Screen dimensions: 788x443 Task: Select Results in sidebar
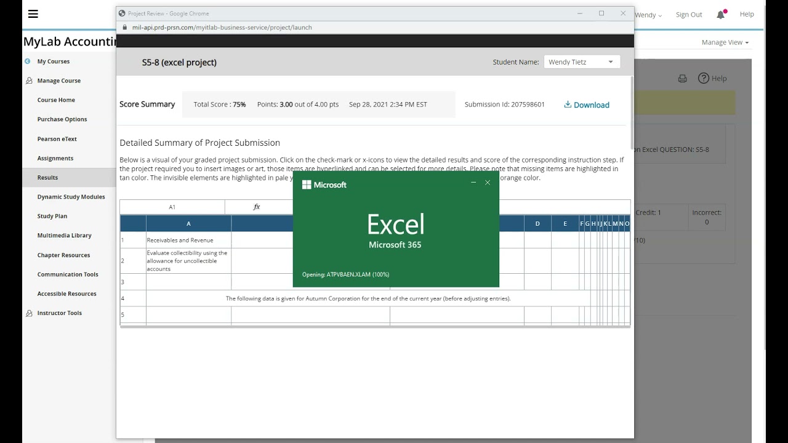coord(47,177)
